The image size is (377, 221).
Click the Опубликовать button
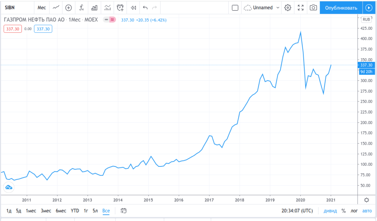(x=341, y=7)
